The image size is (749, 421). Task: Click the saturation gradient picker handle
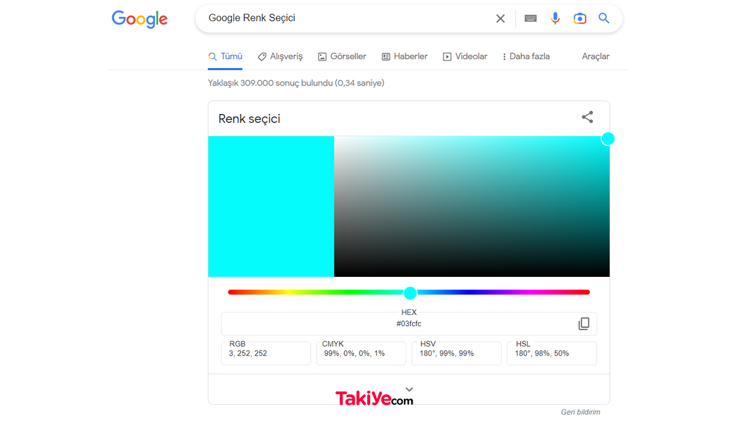click(x=608, y=138)
